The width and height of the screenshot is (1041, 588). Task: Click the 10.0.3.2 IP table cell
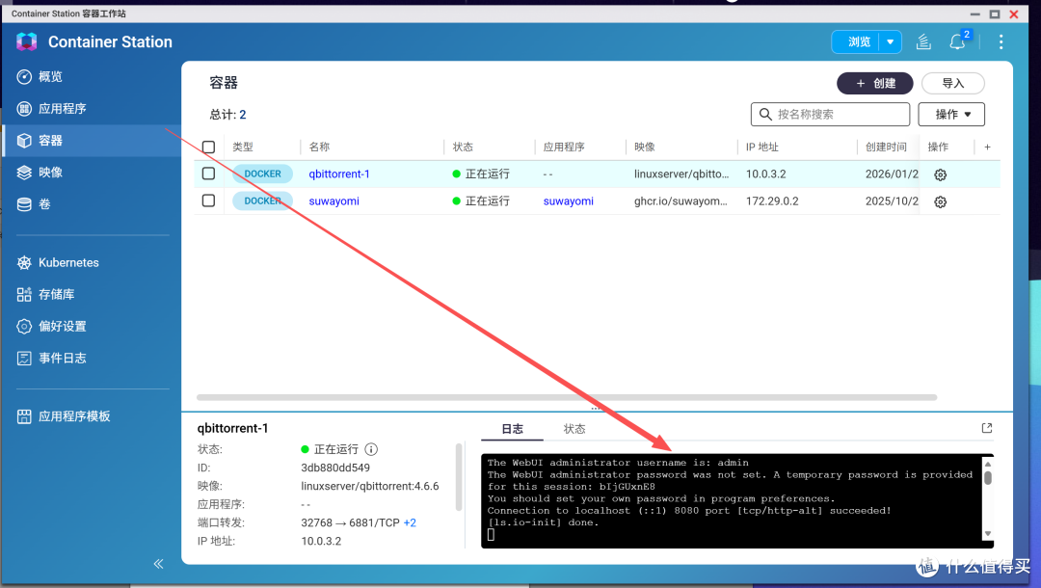click(x=765, y=174)
